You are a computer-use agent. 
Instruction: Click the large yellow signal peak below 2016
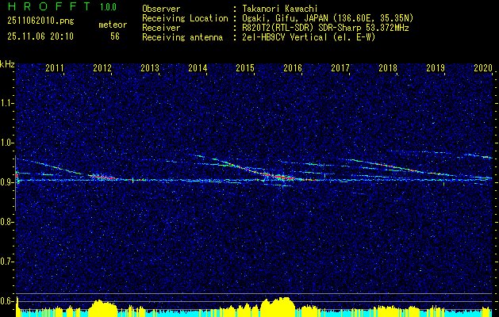tap(278, 307)
